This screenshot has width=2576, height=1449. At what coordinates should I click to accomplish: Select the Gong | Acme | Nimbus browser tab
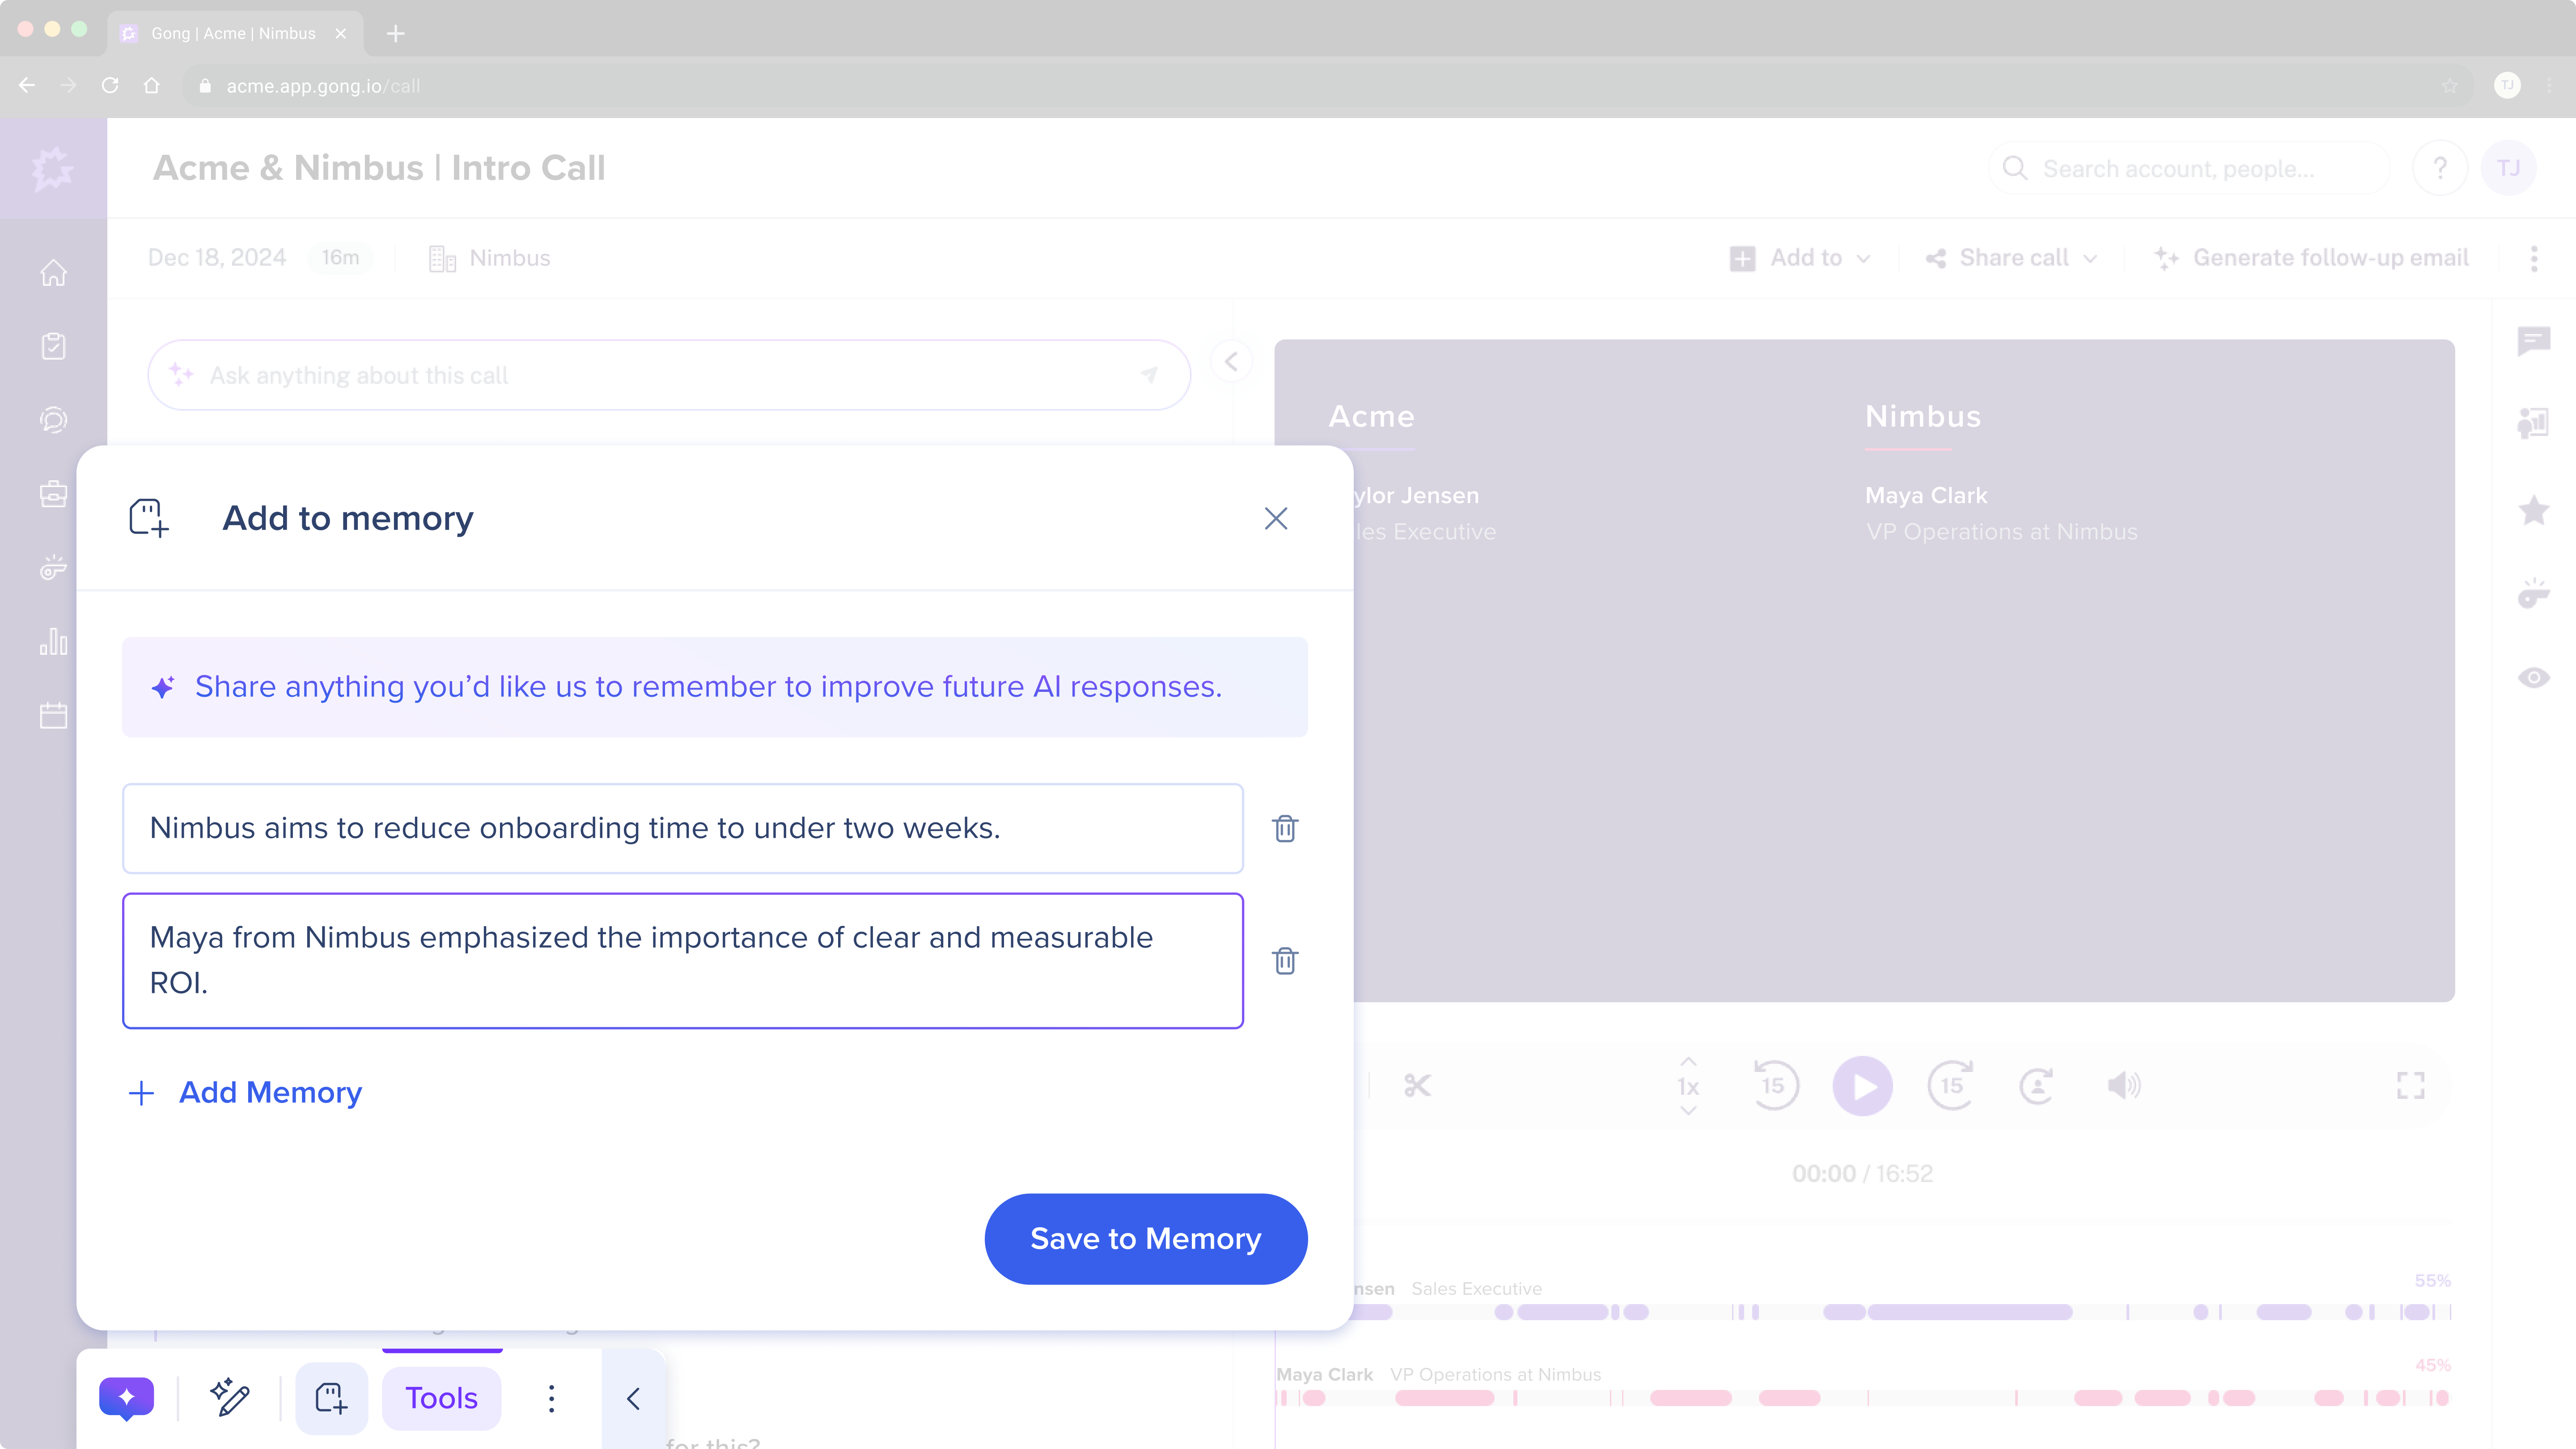[235, 33]
